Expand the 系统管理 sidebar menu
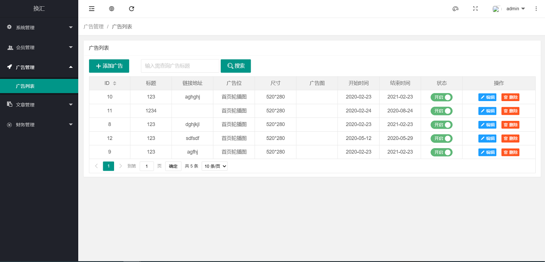Screen dimensions: 545x262 point(39,28)
